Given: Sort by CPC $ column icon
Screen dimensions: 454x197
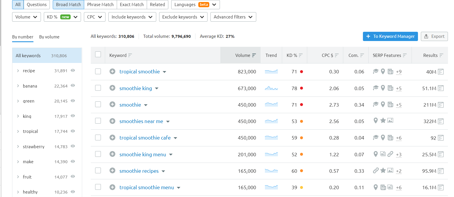Looking at the screenshot, I should (x=337, y=55).
